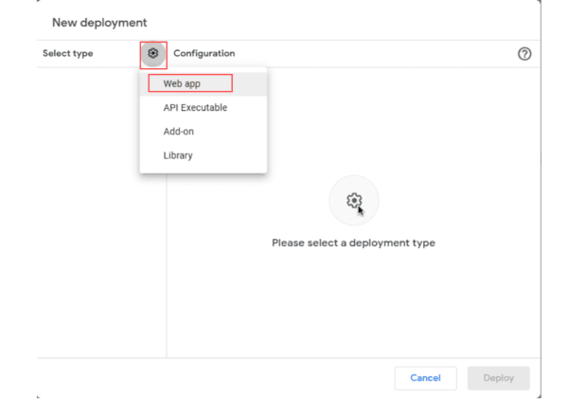Click the large gear icon in center
Screen dimensions: 568x415
point(353,200)
